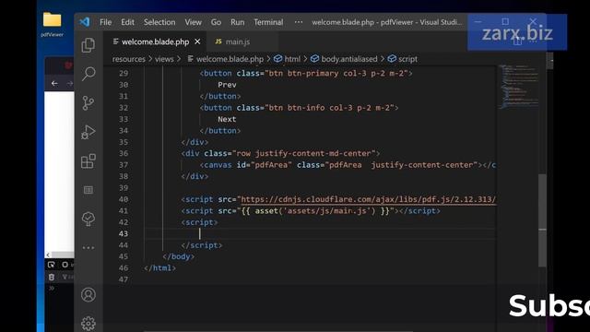This screenshot has width=590, height=332.
Task: Click the views breadcrumb
Action: 164,59
